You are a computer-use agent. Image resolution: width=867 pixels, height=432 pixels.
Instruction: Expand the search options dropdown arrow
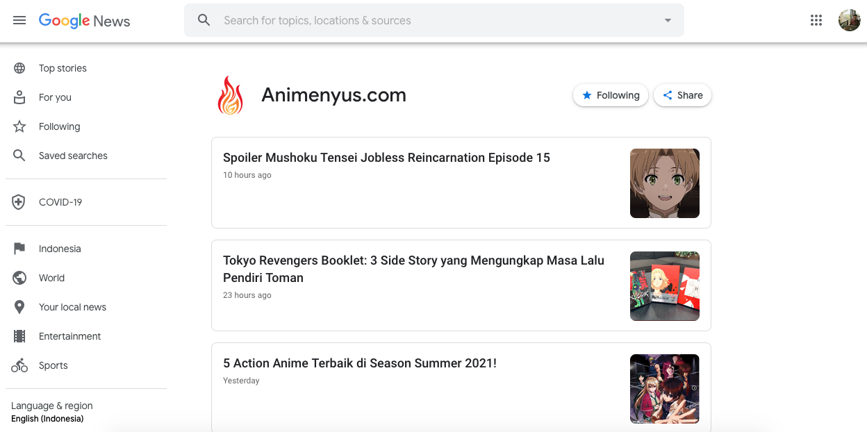click(668, 20)
